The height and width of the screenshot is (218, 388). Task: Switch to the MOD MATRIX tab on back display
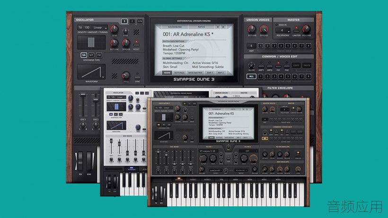click(x=195, y=73)
